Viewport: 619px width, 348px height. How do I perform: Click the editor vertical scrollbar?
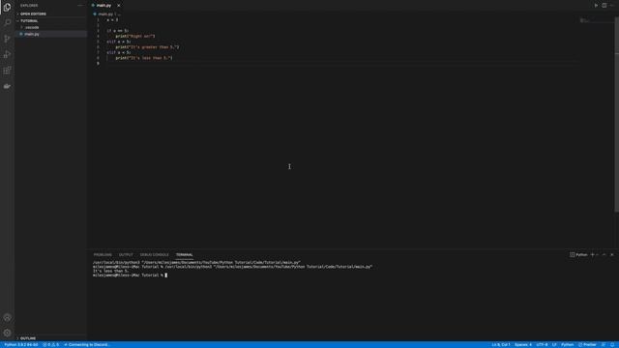617,114
